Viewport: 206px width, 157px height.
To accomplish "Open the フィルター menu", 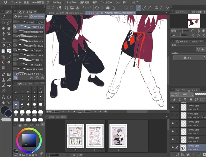I will tap(106, 2).
